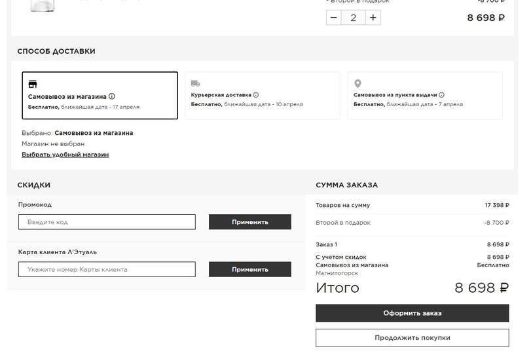Select Самовывоз из магазина delivery option
The height and width of the screenshot is (357, 531).
(x=100, y=96)
